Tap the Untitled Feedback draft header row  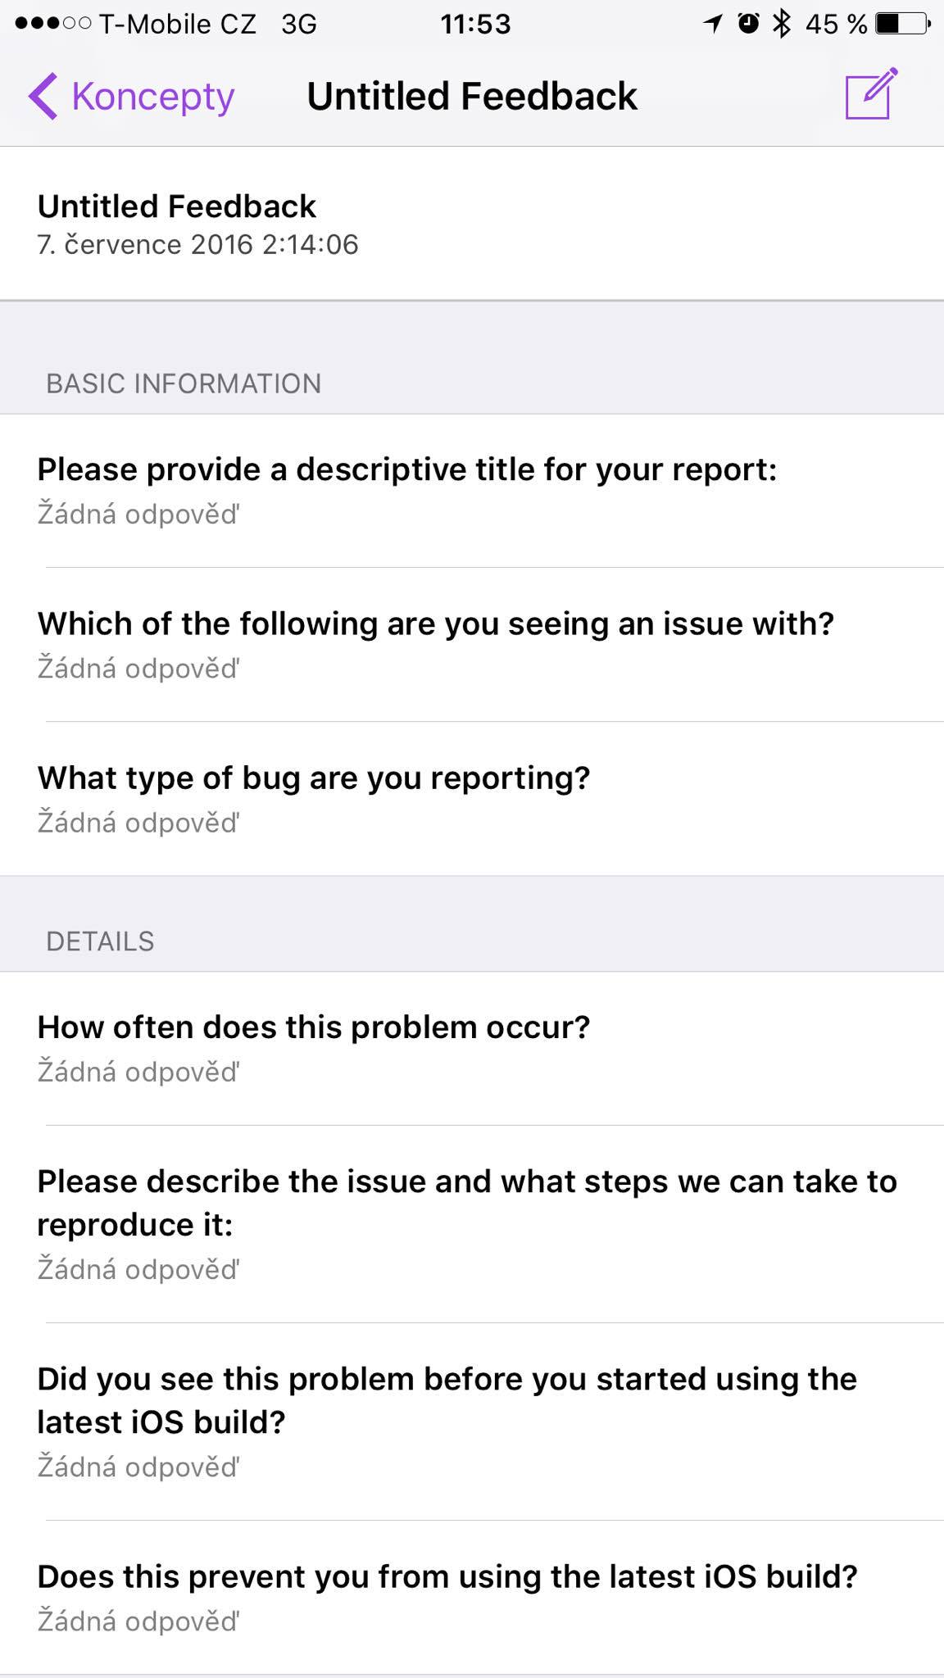472,223
